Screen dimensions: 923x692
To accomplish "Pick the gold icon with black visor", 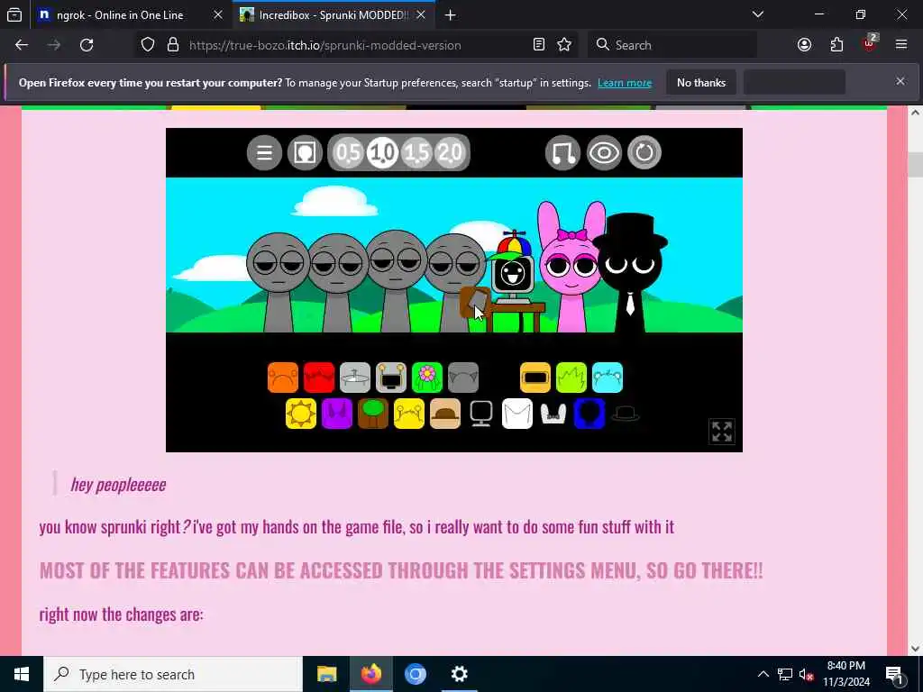I will 535,378.
